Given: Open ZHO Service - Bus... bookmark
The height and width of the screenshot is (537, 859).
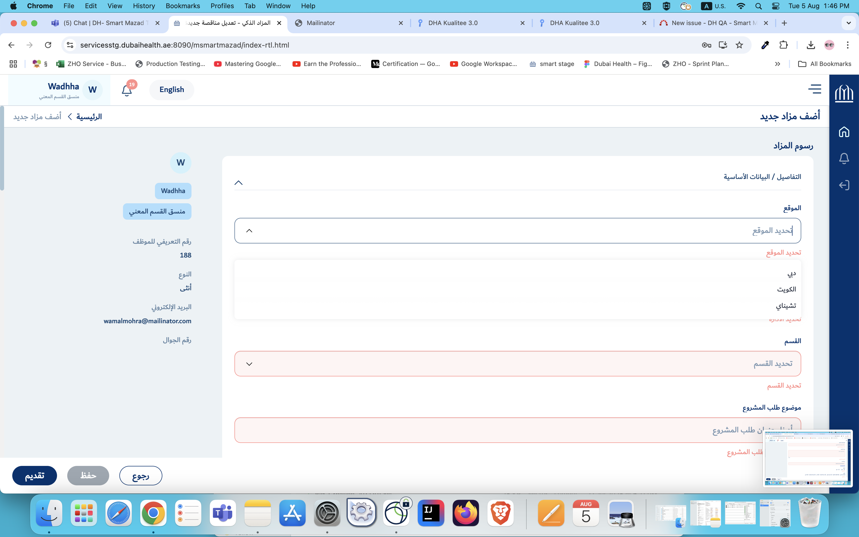Looking at the screenshot, I should [92, 64].
